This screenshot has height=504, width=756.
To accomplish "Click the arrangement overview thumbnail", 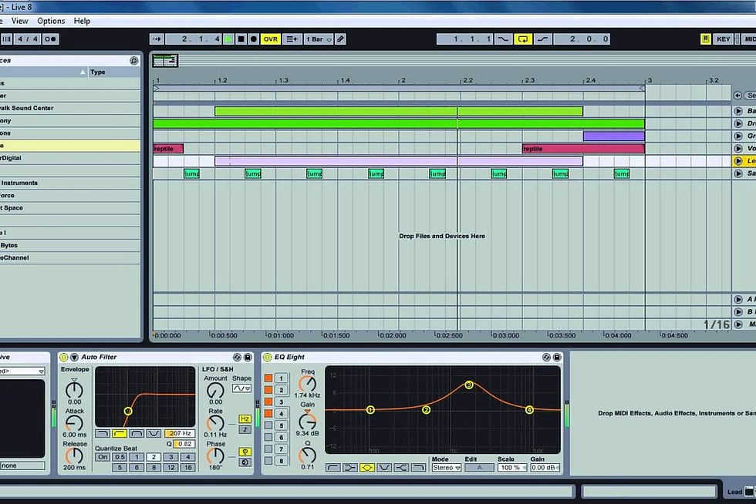I will pos(165,60).
